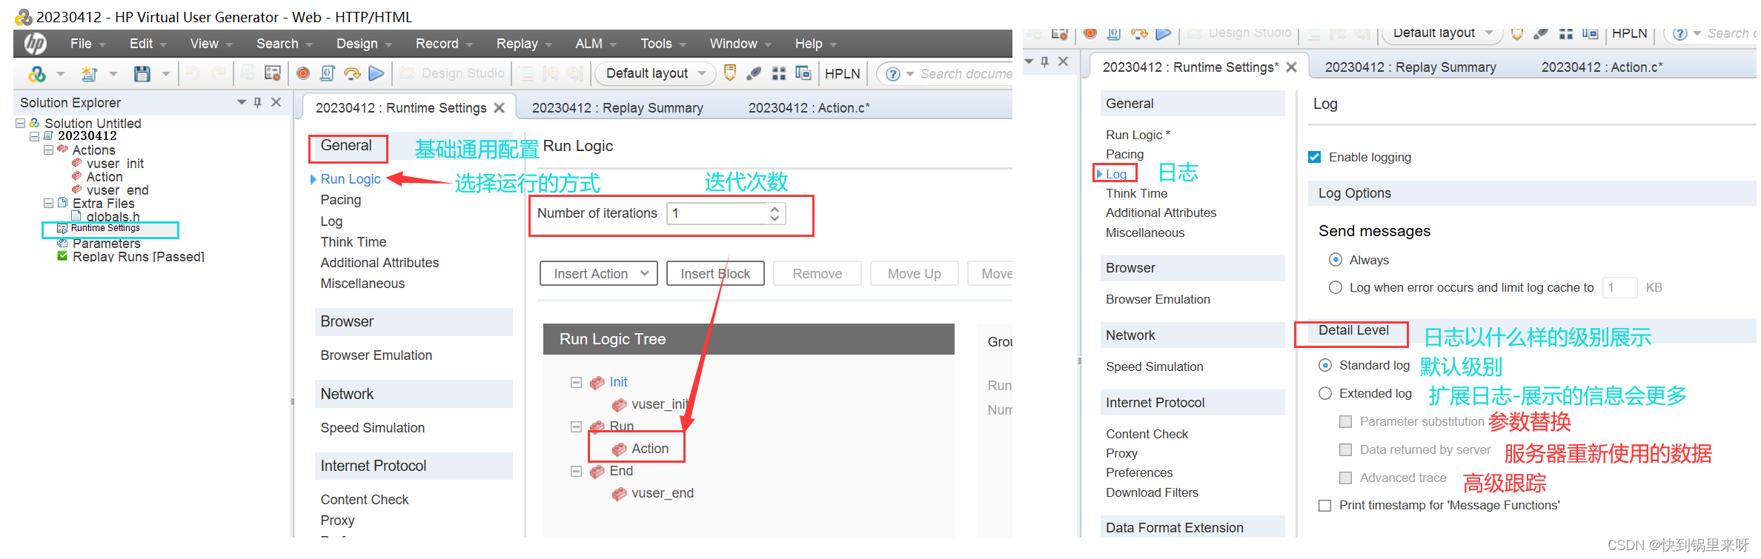Click the log cache KB limit field
1761x559 pixels.
click(1619, 287)
